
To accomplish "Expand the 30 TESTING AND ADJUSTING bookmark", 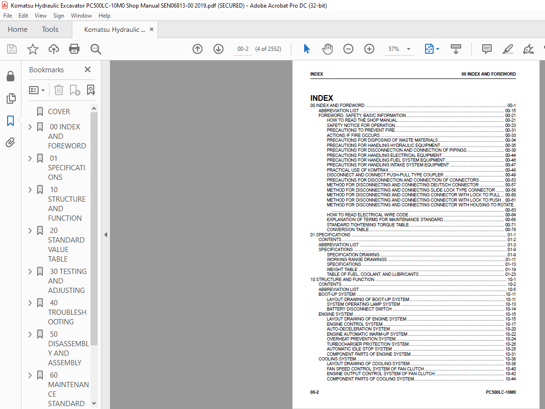I will (x=30, y=272).
